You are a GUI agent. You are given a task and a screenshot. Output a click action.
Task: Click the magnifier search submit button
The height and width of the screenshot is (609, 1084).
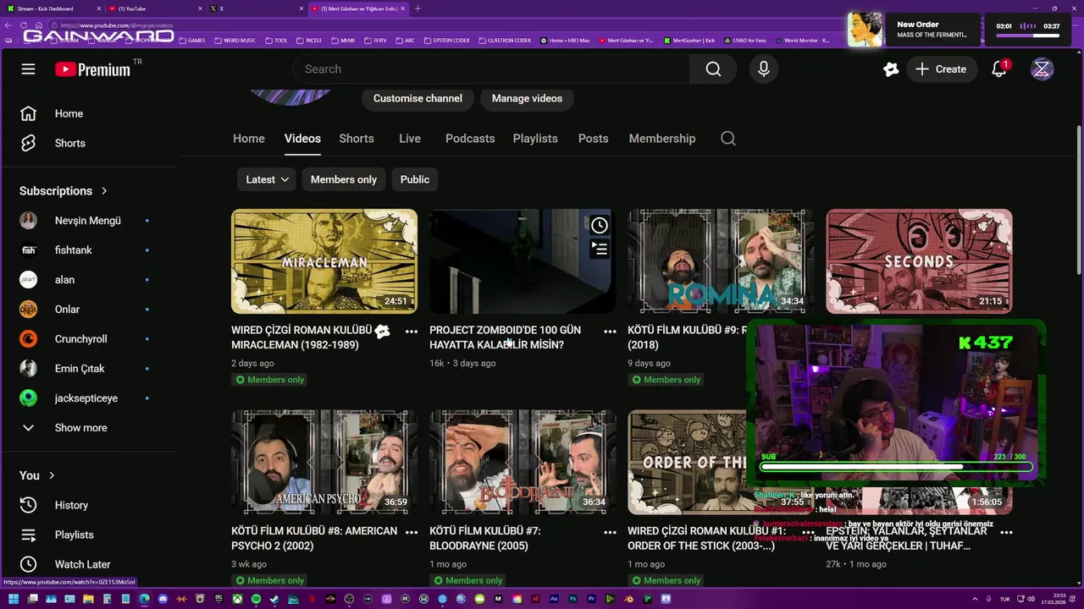[713, 69]
